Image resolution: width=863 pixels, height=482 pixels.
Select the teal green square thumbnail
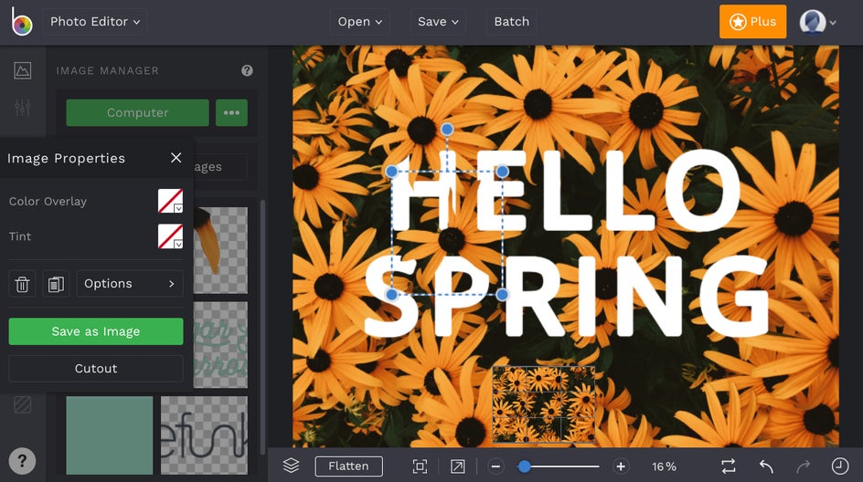pyautogui.click(x=110, y=435)
